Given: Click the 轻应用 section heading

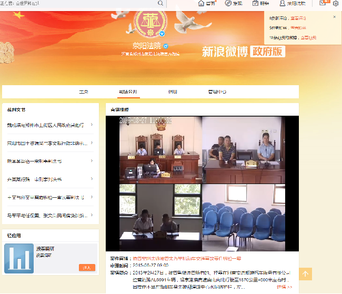Looking at the screenshot, I should [x=14, y=236].
